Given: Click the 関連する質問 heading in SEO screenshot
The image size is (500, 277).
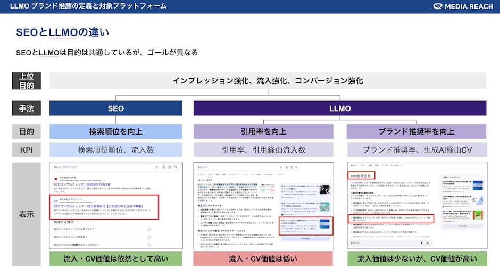Looking at the screenshot, I should [x=63, y=222].
